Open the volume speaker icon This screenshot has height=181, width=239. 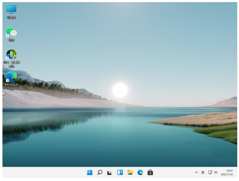coord(216,173)
